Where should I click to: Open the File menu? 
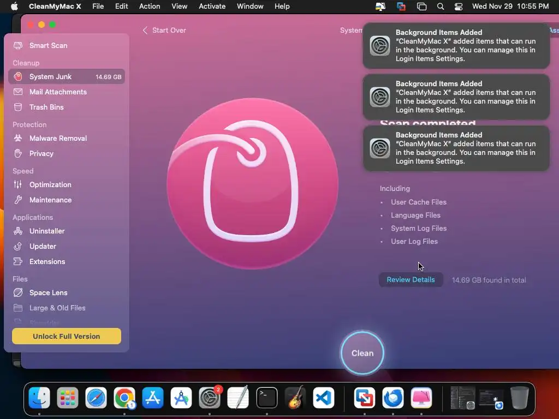pyautogui.click(x=98, y=7)
